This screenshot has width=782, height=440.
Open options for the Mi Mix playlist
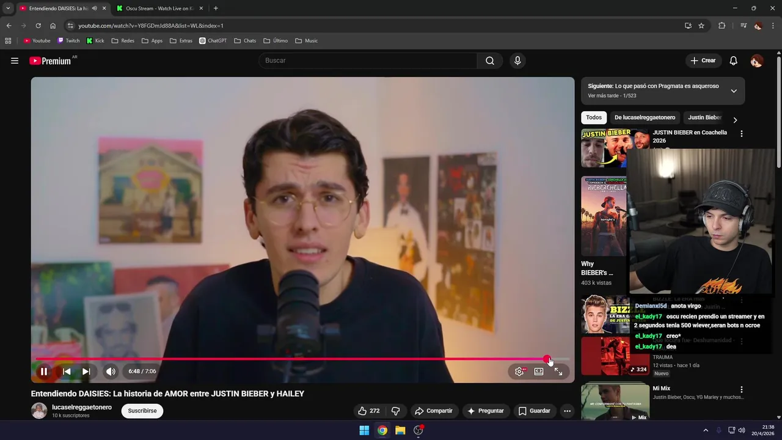click(x=742, y=389)
